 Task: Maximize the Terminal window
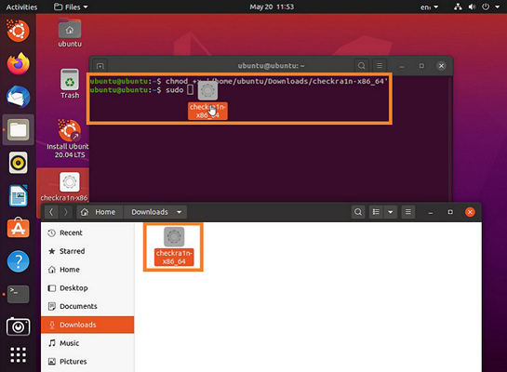(x=421, y=66)
